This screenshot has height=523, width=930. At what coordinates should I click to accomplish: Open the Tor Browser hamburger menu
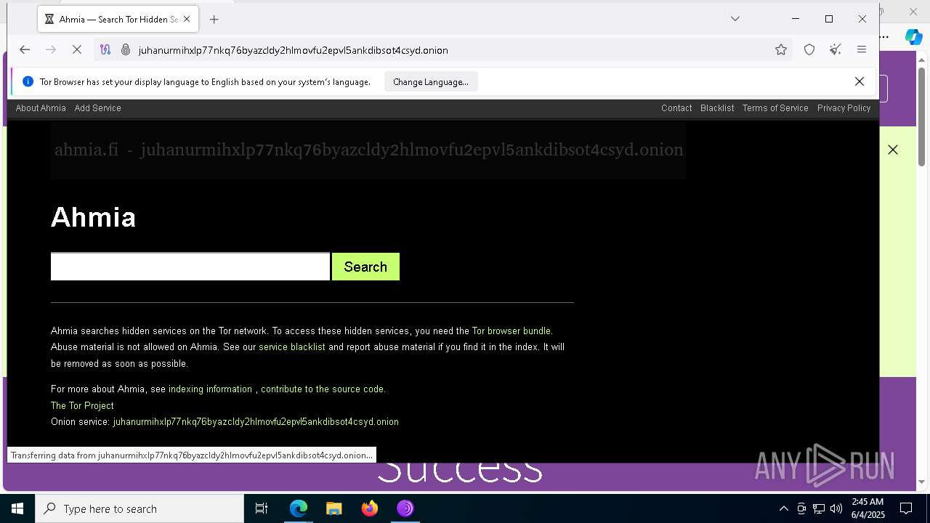click(862, 49)
